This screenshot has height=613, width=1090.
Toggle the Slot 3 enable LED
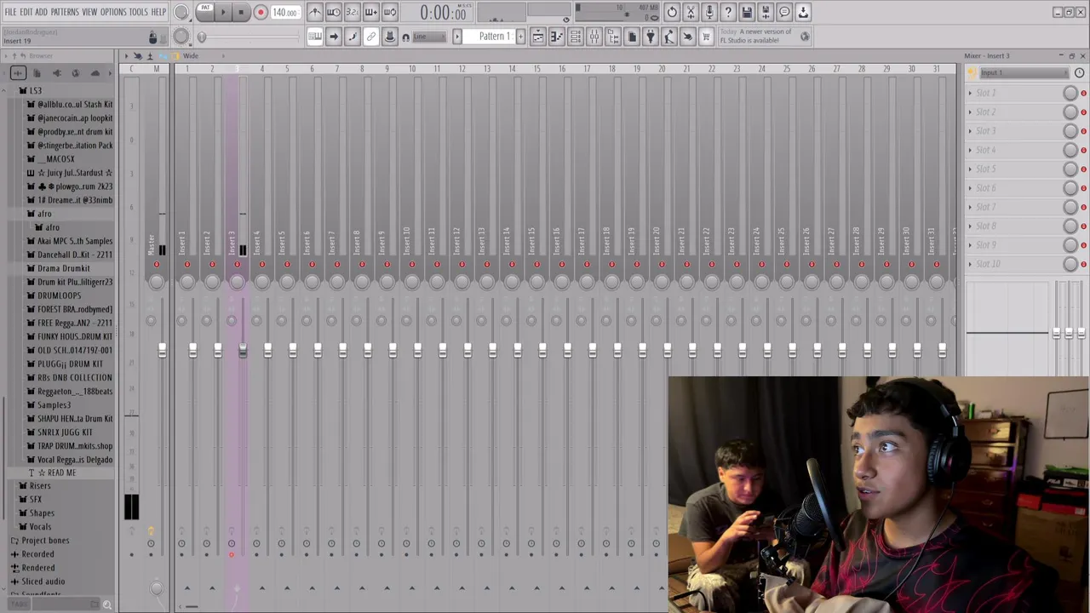click(1083, 131)
